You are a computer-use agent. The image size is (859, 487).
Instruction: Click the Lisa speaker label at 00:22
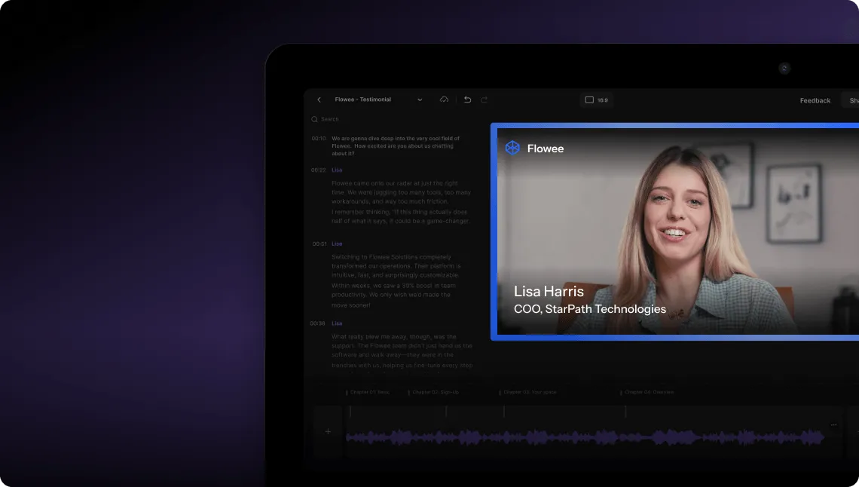[x=337, y=170]
